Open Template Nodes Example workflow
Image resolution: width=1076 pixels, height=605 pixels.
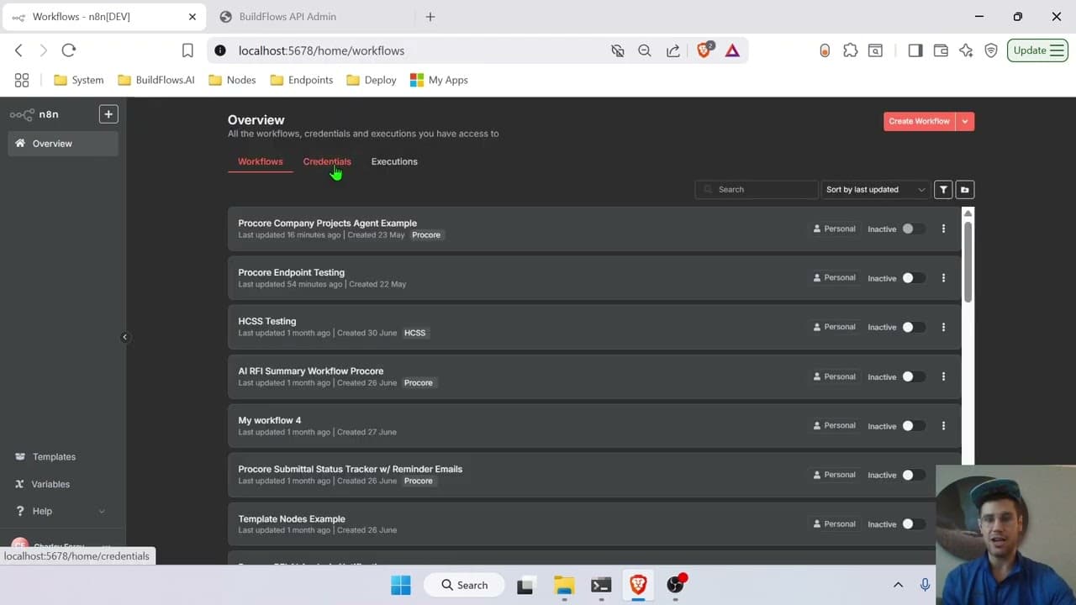(x=292, y=518)
